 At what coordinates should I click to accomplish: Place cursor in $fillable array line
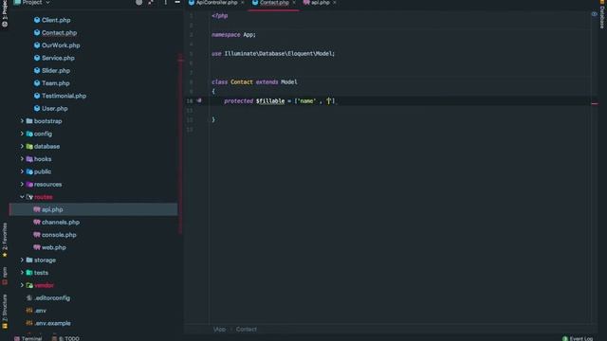point(280,101)
